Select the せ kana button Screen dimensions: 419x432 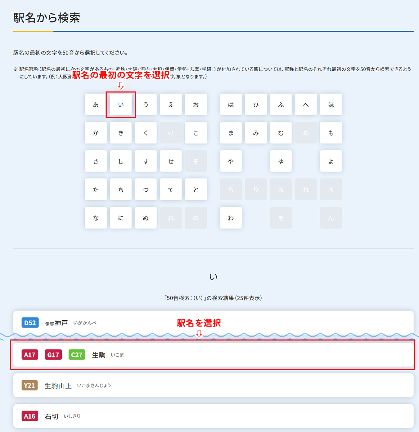(171, 161)
